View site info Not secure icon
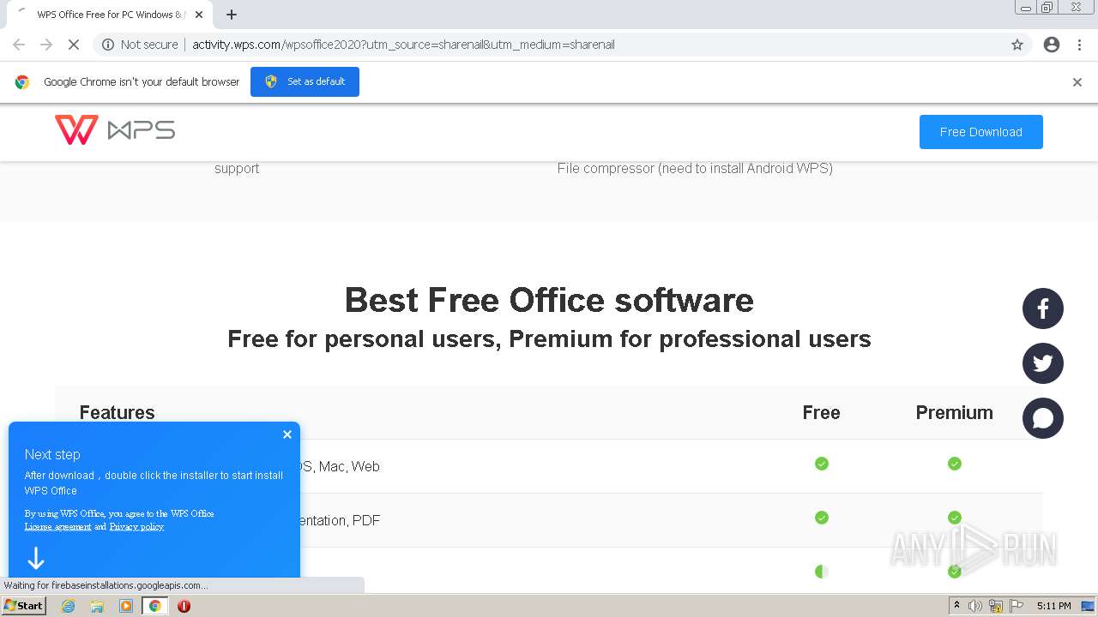The width and height of the screenshot is (1098, 617). pyautogui.click(x=108, y=45)
